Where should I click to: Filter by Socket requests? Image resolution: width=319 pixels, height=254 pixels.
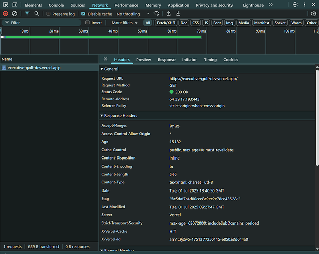tap(280, 23)
